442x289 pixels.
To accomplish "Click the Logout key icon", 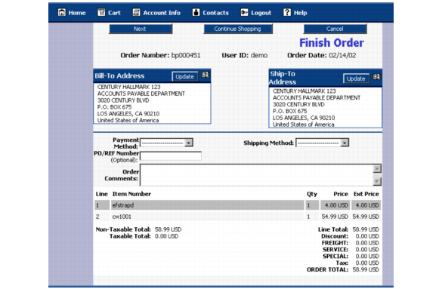I will (244, 12).
